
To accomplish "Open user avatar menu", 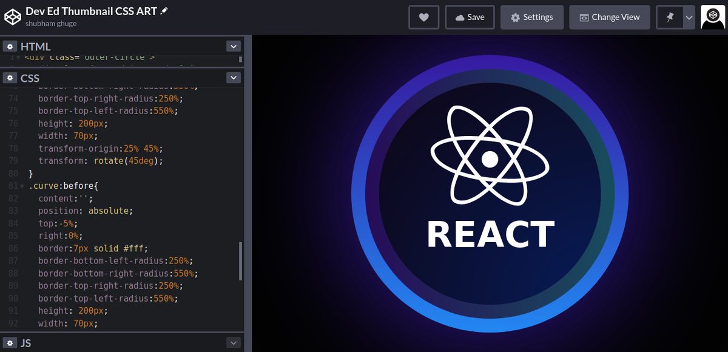I will (x=713, y=17).
